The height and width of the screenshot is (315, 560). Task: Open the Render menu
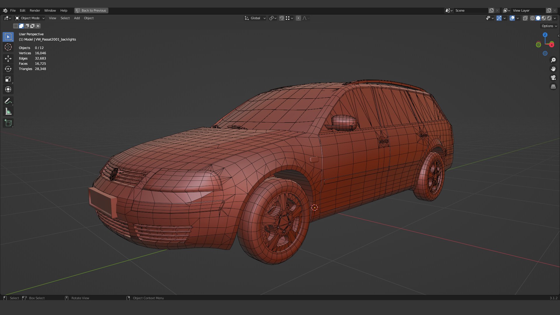(35, 10)
